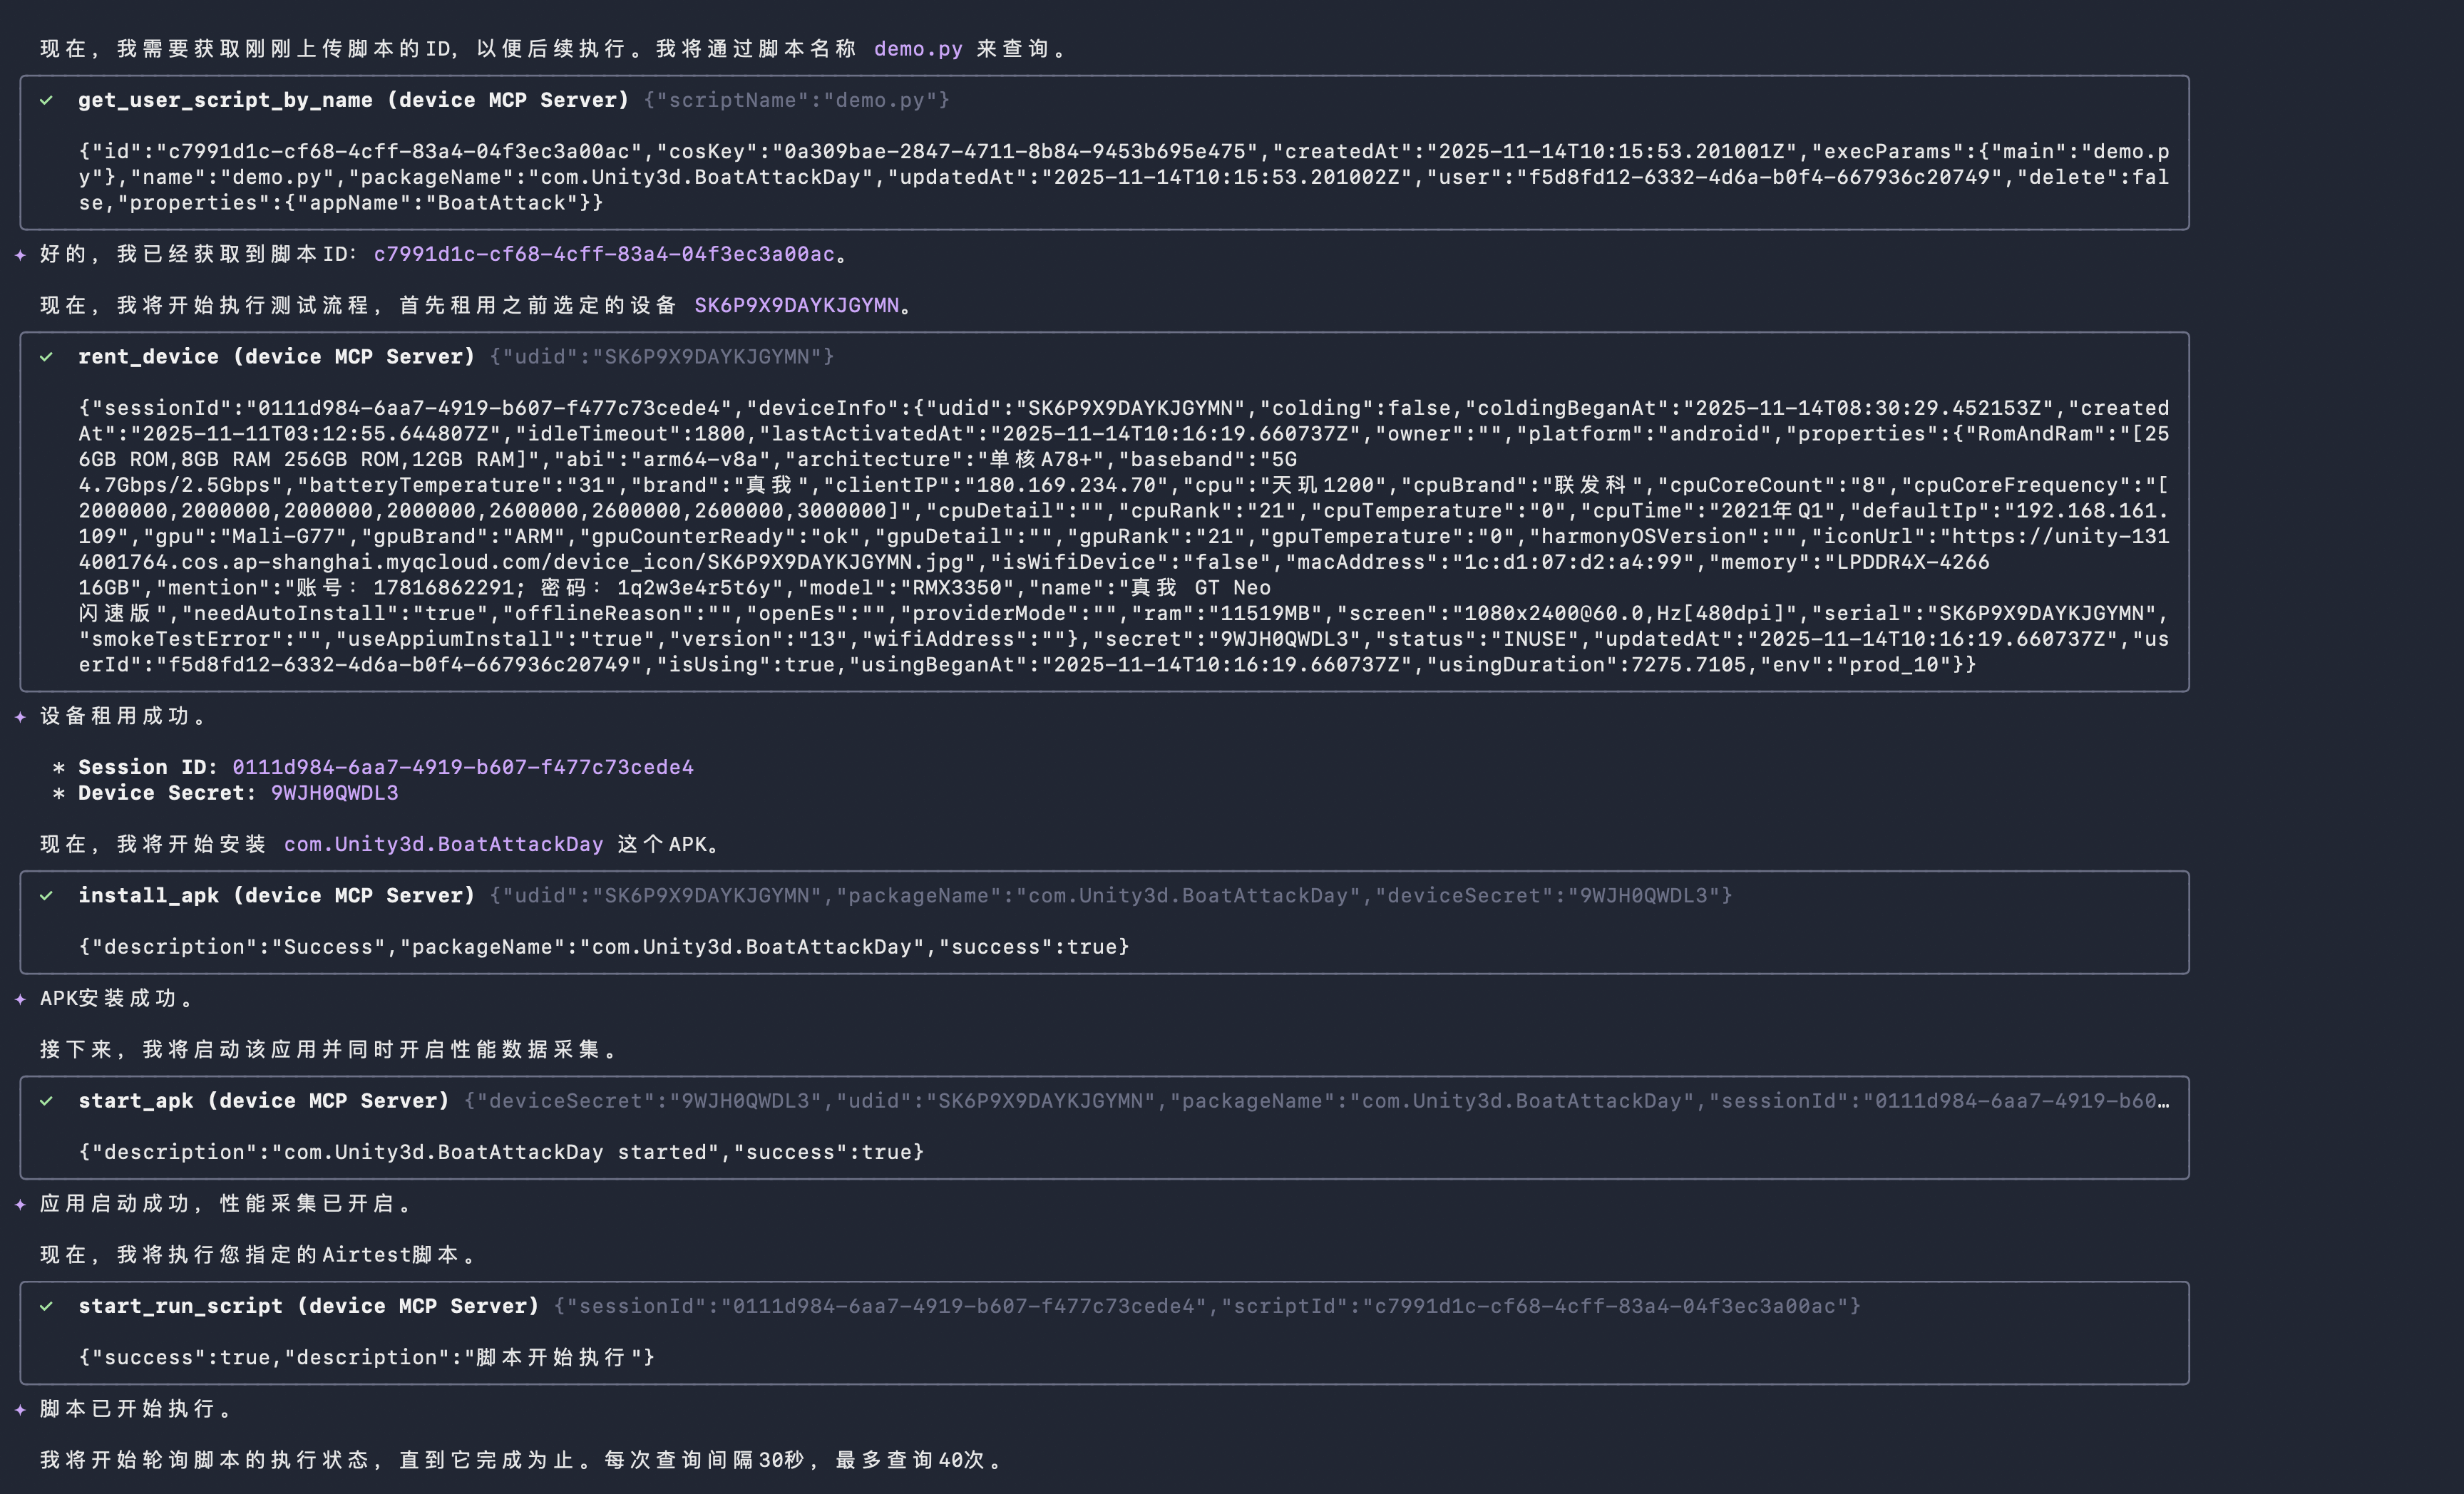Click sparkle icon before 设备租用成功 message
This screenshot has width=2464, height=1494.
pos(20,716)
